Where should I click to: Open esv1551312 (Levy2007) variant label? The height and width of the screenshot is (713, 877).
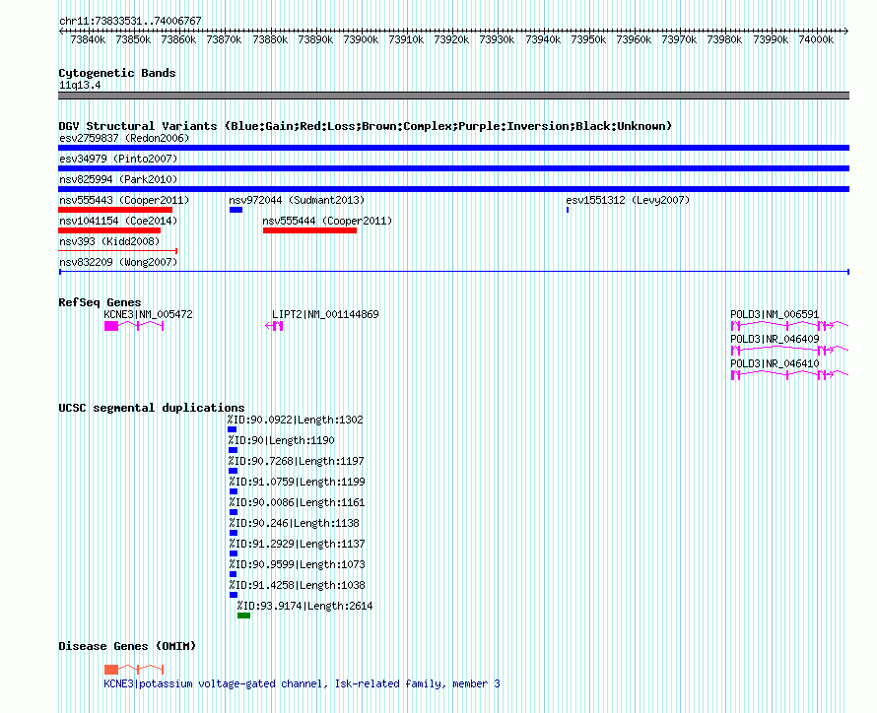(628, 200)
